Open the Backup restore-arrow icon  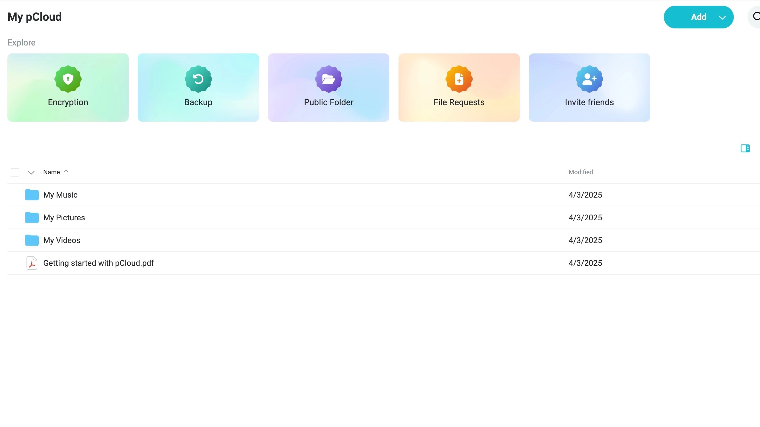pyautogui.click(x=198, y=79)
